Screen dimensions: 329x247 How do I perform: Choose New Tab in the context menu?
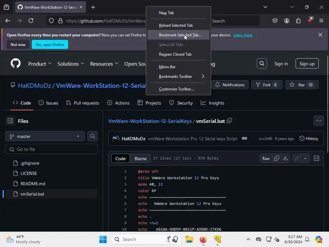click(x=178, y=13)
